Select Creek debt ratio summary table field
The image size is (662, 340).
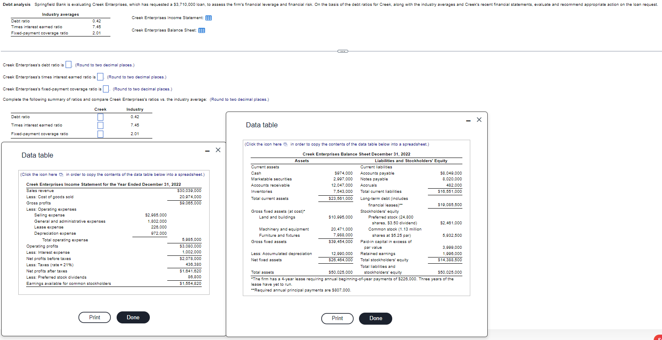tap(100, 117)
